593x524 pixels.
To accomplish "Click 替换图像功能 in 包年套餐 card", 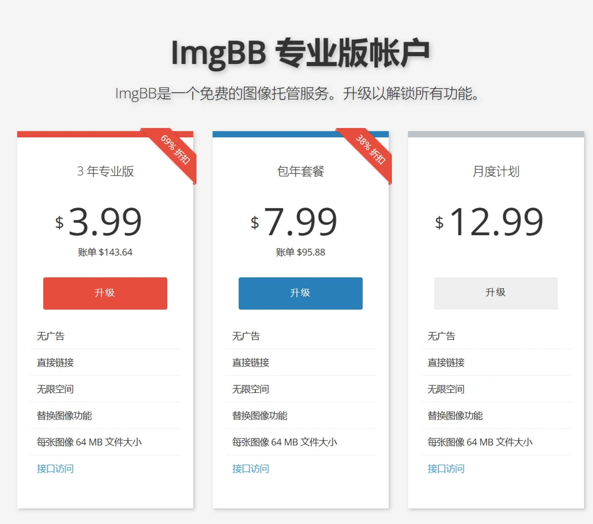I will (x=260, y=416).
